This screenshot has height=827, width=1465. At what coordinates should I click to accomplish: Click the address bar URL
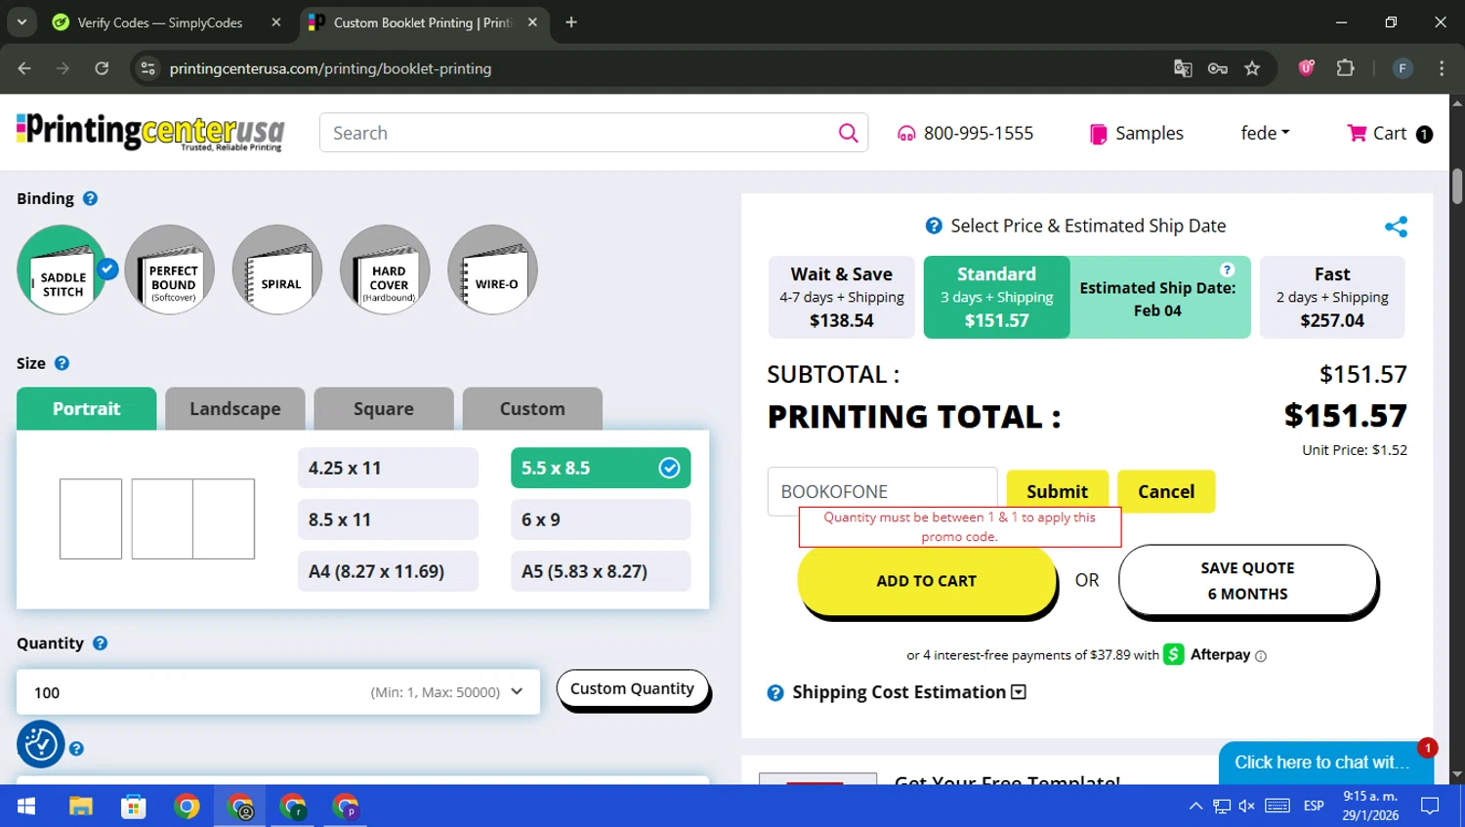[330, 68]
